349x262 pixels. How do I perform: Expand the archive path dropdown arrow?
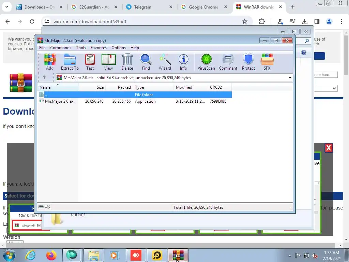(x=290, y=78)
